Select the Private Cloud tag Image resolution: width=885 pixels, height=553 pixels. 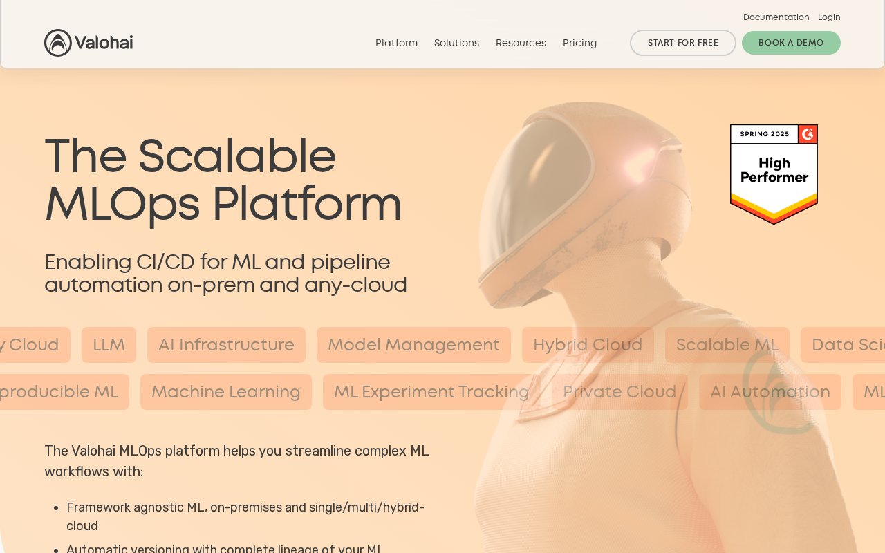coord(619,392)
